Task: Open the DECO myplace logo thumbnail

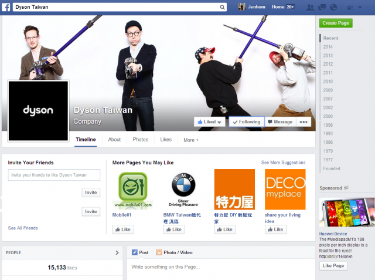Action: (x=285, y=190)
